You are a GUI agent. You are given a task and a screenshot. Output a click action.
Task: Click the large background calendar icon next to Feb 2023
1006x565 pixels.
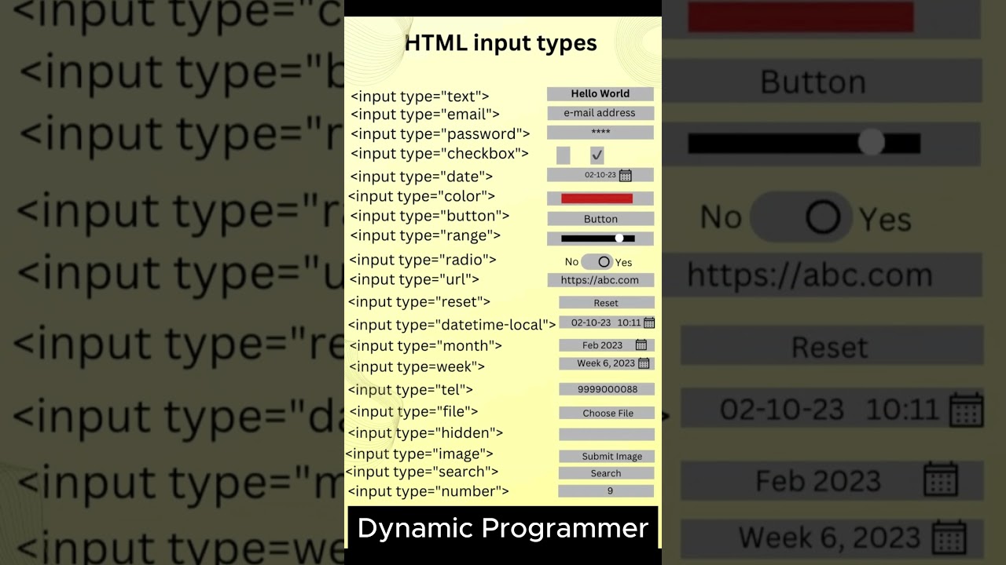click(941, 479)
